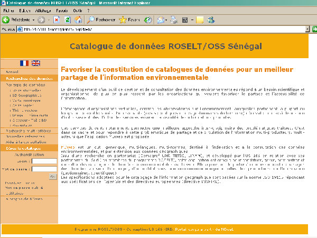Click the Mot de passe oublié link
This screenshot has height=238, width=317.
click(24, 188)
